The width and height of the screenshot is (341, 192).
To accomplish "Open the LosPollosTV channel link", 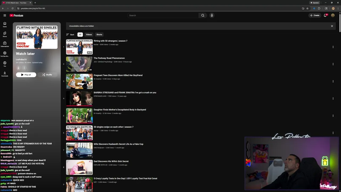I will point(21,59).
